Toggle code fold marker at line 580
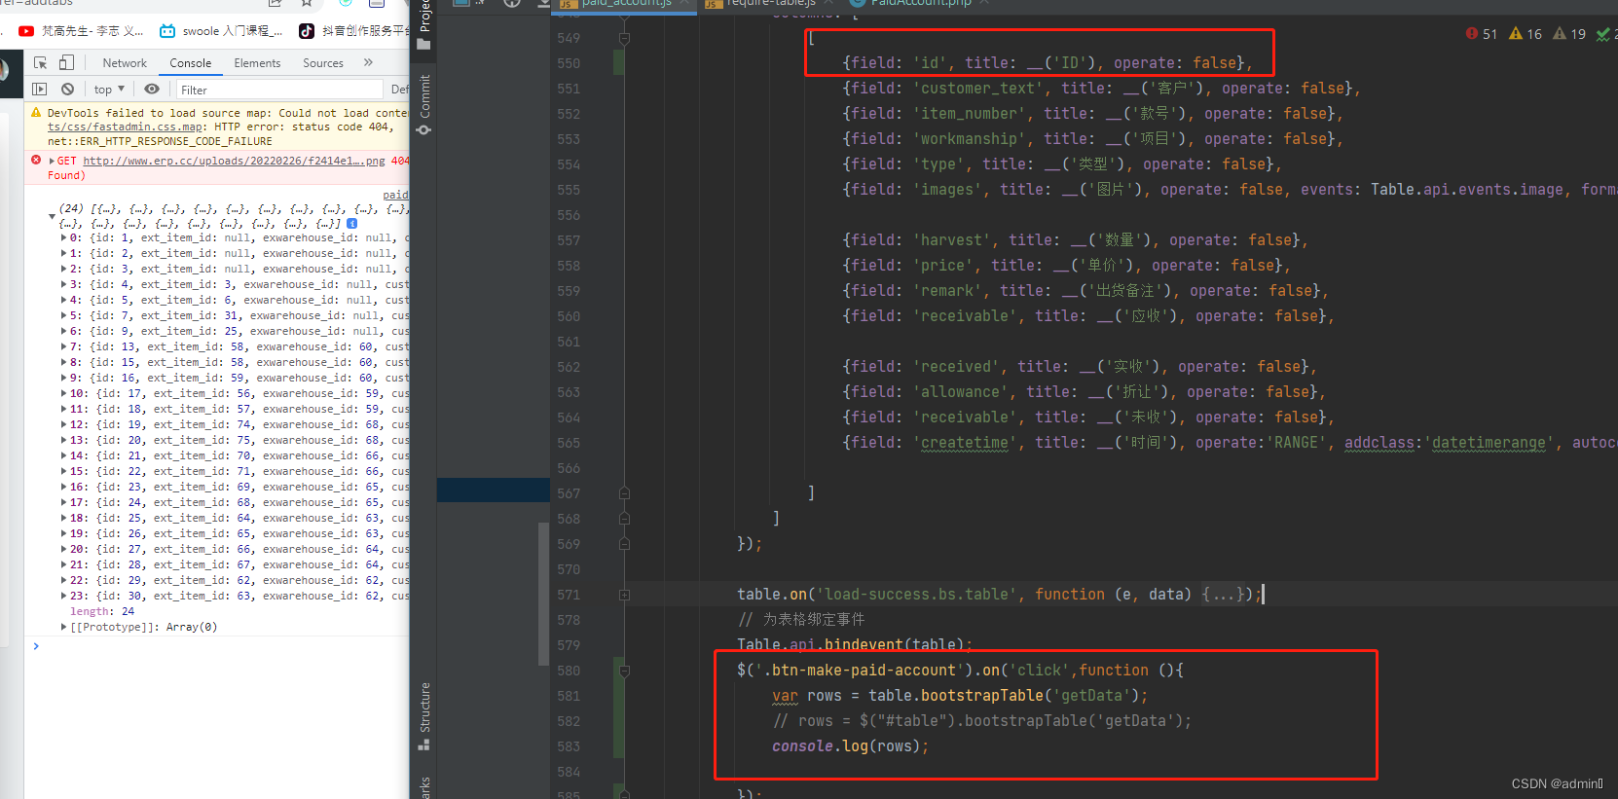Screen dimensions: 1618x799 [624, 671]
